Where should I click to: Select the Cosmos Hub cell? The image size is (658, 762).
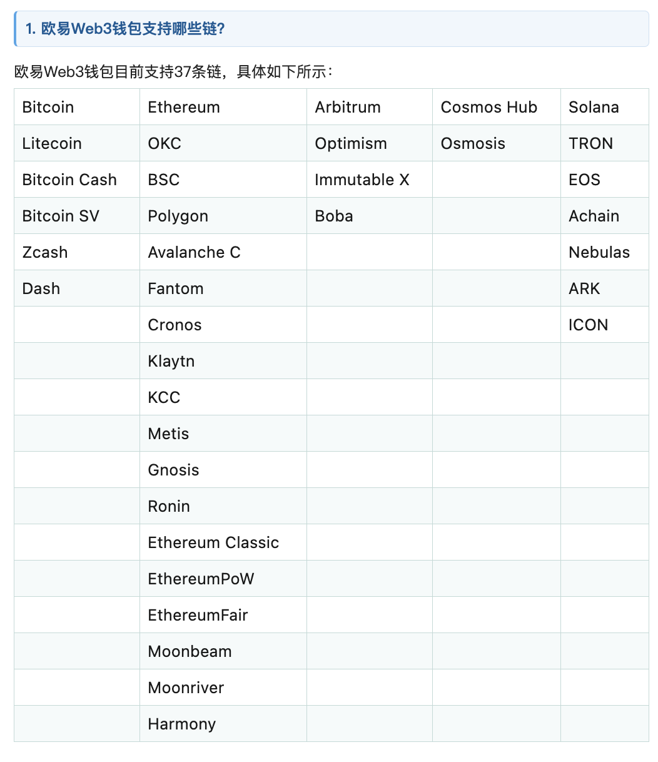pyautogui.click(x=489, y=107)
